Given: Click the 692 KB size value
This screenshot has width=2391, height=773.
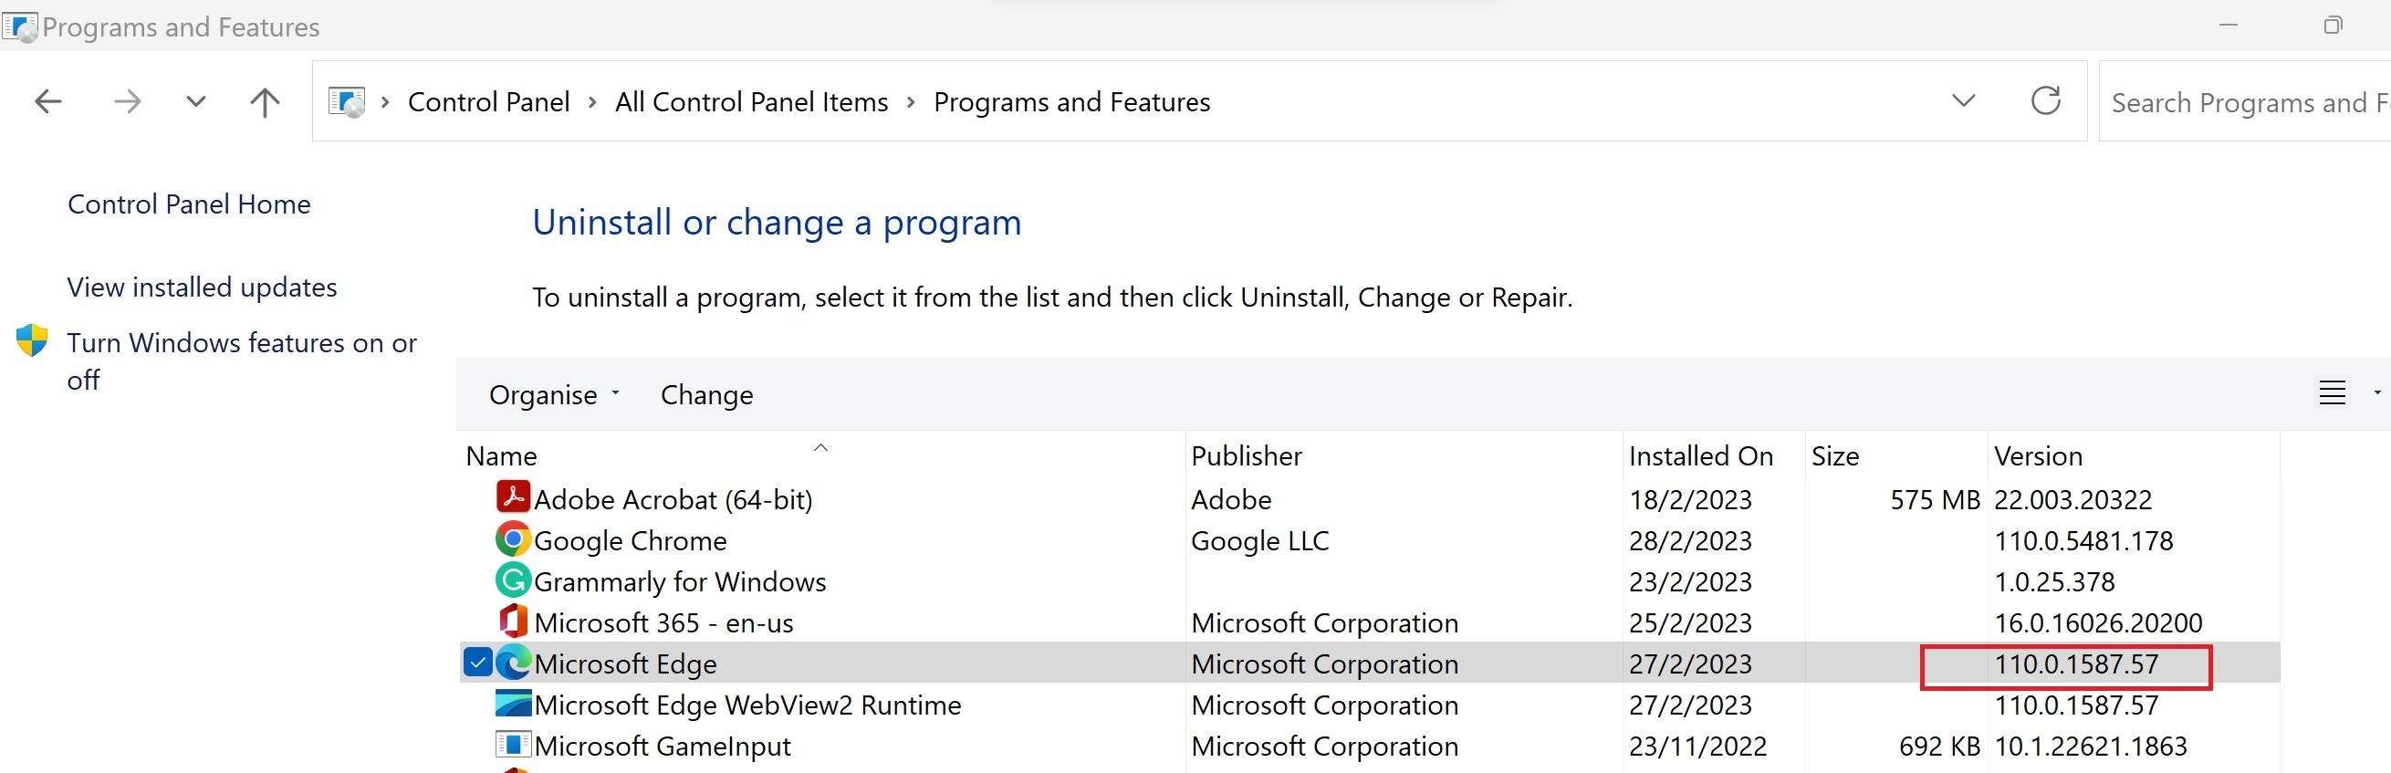Looking at the screenshot, I should 1939,747.
